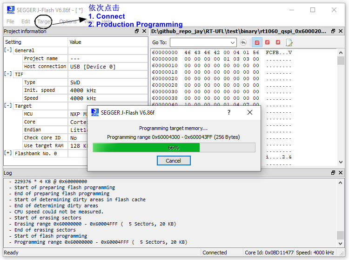
Task: Click hex address 60000000 in data view
Action: click(165, 53)
